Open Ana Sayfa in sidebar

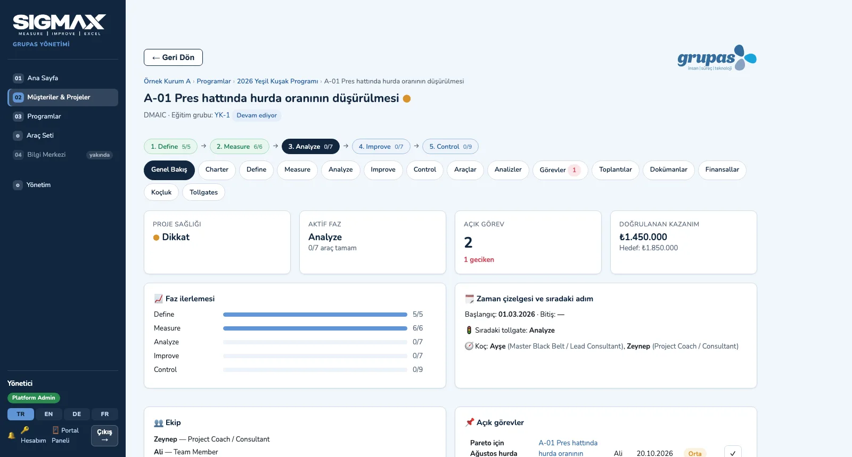[63, 78]
